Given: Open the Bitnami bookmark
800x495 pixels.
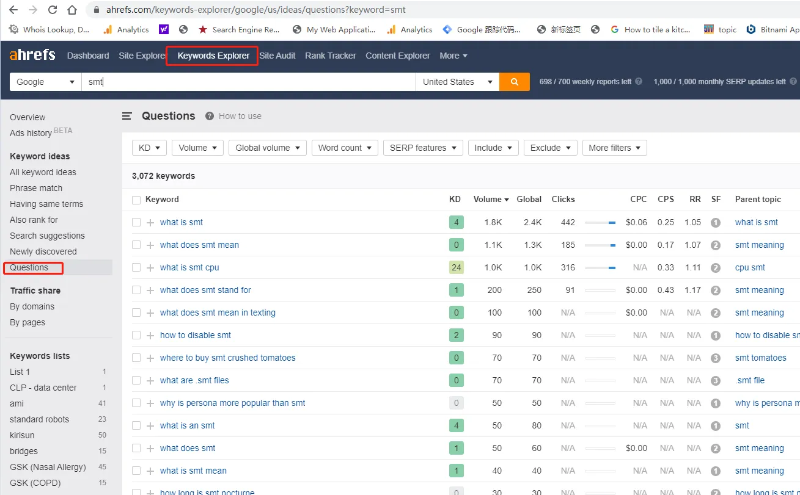Looking at the screenshot, I should pos(772,29).
